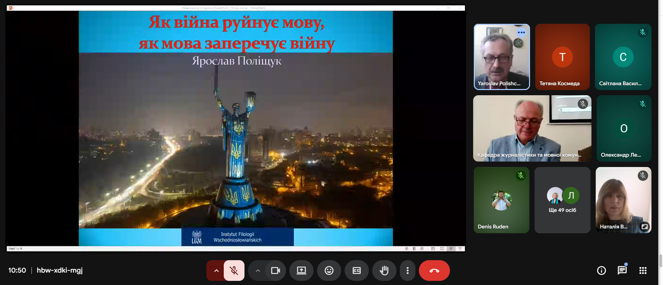
Task: Click muted mic icon on Наталія's tile
Action: pyautogui.click(x=643, y=176)
